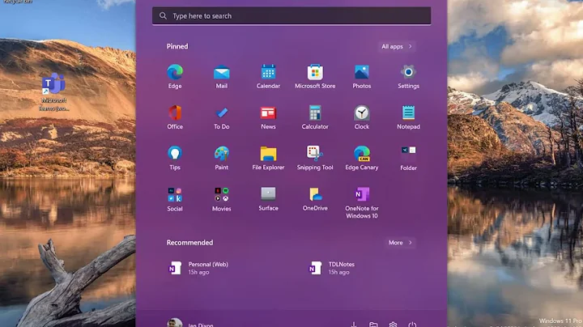Launch the Surface app

268,199
